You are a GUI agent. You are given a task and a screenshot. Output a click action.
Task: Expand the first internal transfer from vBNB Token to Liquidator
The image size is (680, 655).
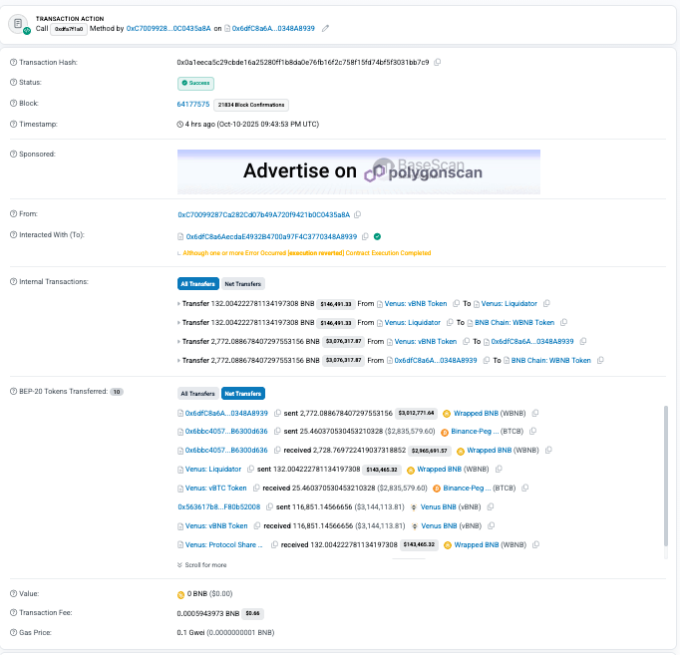(178, 304)
